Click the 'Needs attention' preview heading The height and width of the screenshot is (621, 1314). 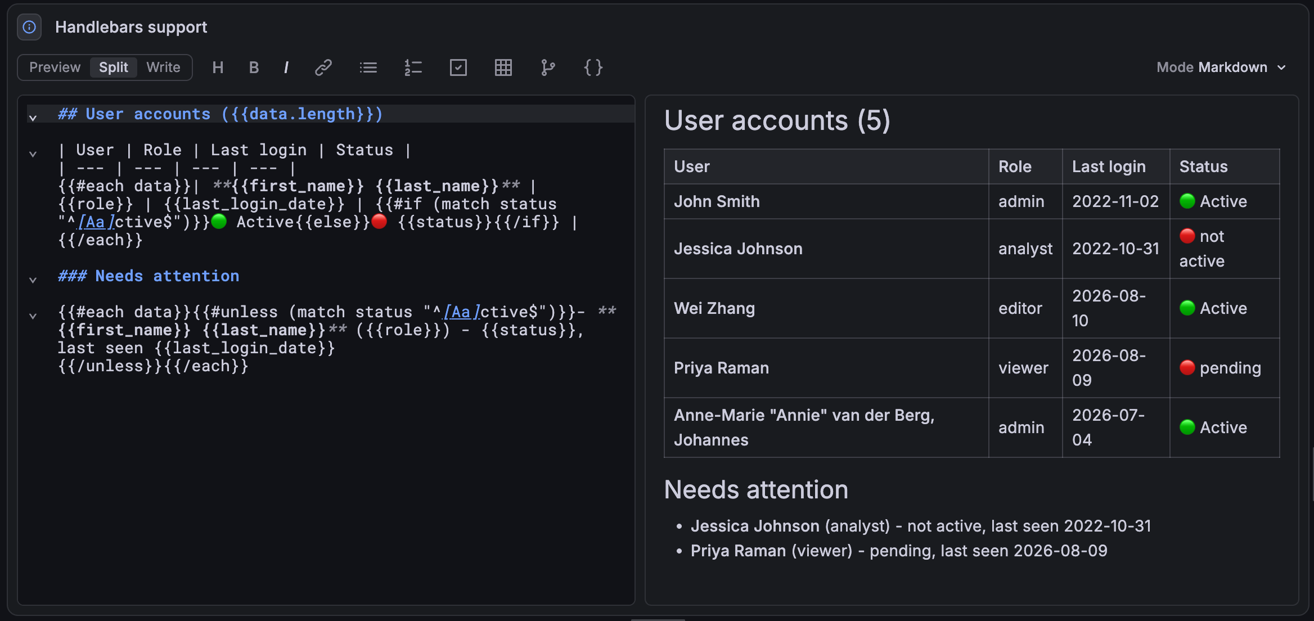tap(756, 489)
